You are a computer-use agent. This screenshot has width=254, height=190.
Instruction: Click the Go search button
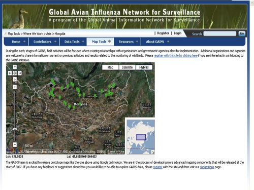(242, 33)
